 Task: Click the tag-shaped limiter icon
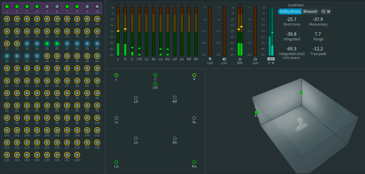(x=210, y=59)
